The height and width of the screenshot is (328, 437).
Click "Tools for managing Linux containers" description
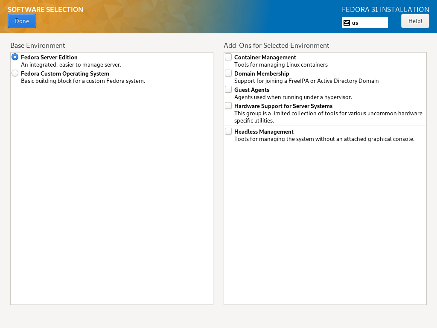pos(281,65)
